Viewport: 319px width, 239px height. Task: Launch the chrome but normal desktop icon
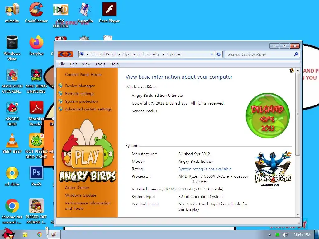12,211
